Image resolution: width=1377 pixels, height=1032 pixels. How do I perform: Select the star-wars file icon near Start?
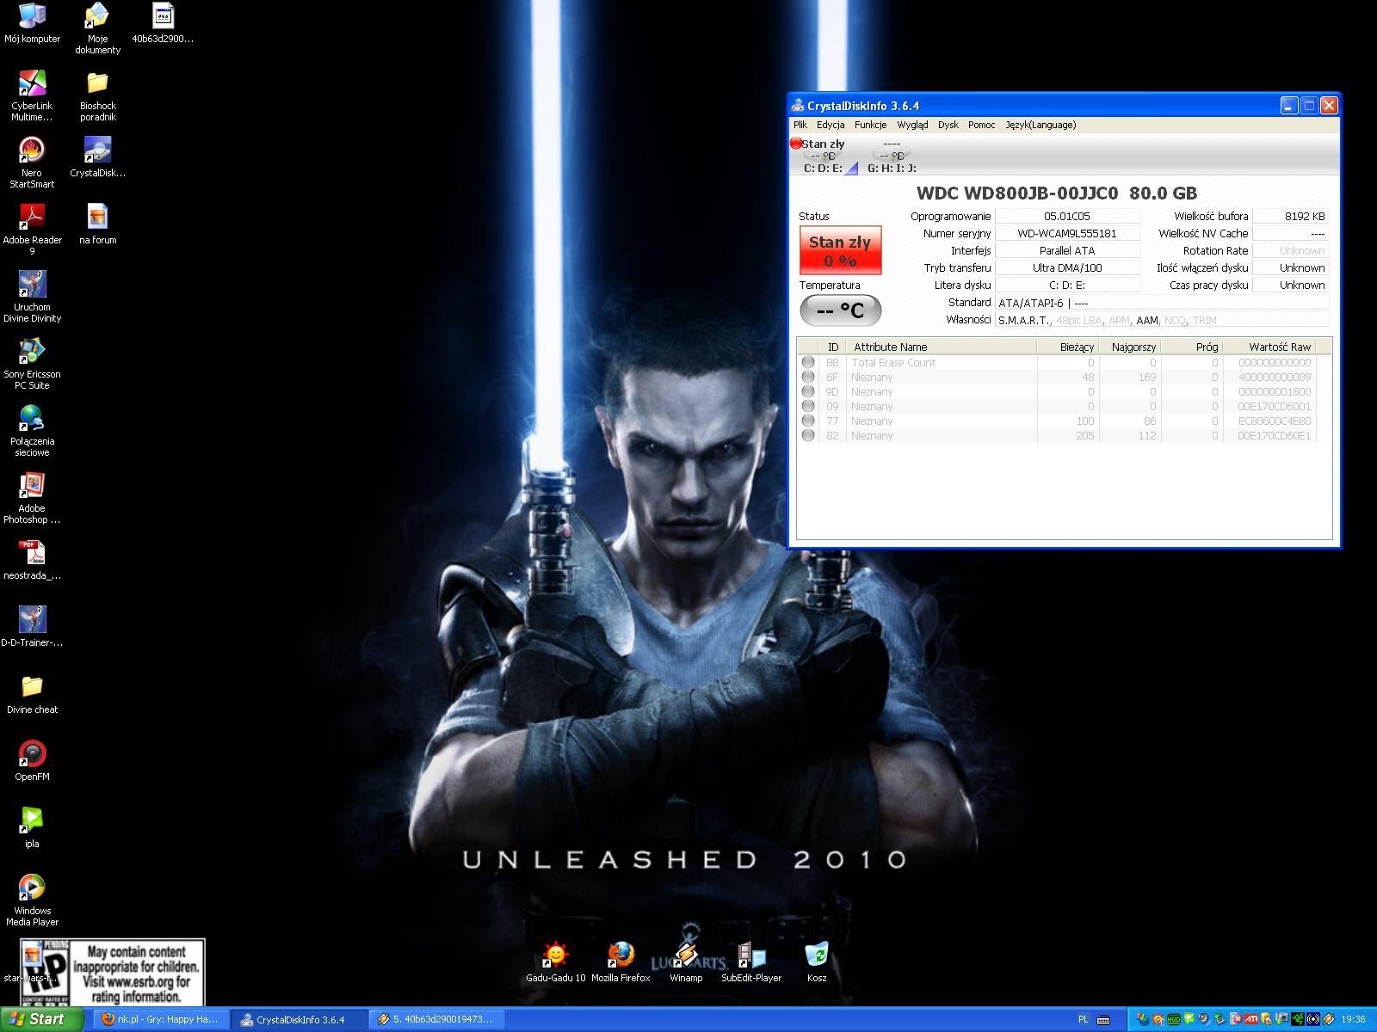32,962
